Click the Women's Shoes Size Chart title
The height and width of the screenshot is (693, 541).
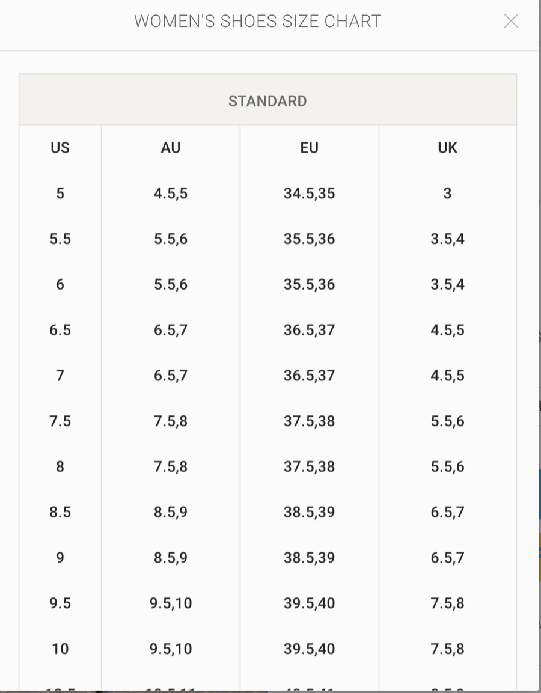[x=257, y=22]
